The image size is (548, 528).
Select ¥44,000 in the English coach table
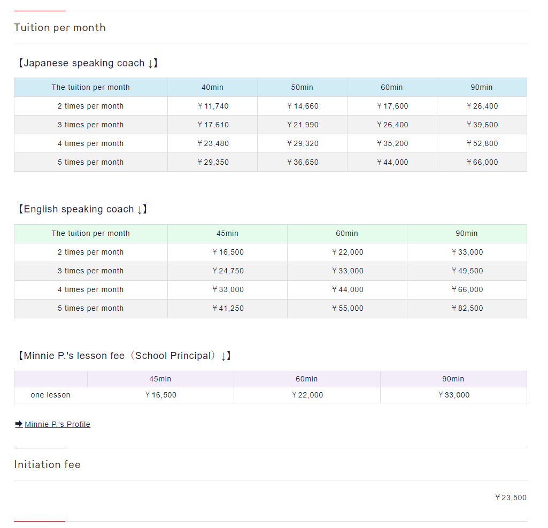[347, 290]
